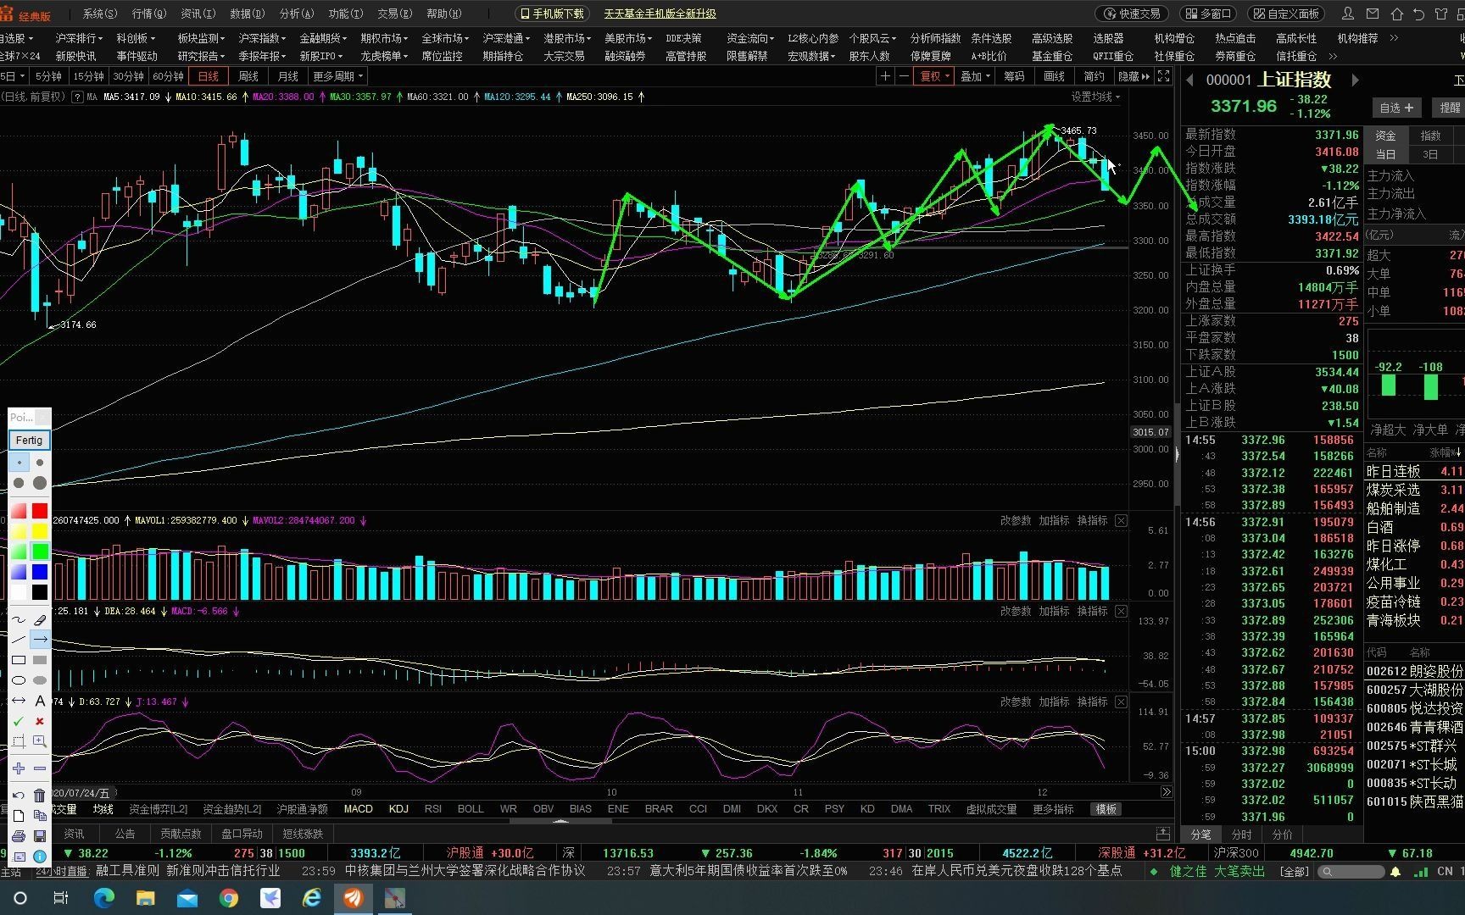Expand the 金融期货 dropdown menu
This screenshot has width=1465, height=915.
[x=323, y=38]
